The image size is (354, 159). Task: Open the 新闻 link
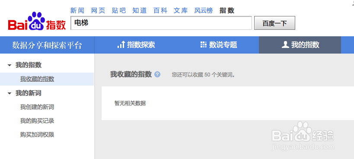[x=77, y=10]
